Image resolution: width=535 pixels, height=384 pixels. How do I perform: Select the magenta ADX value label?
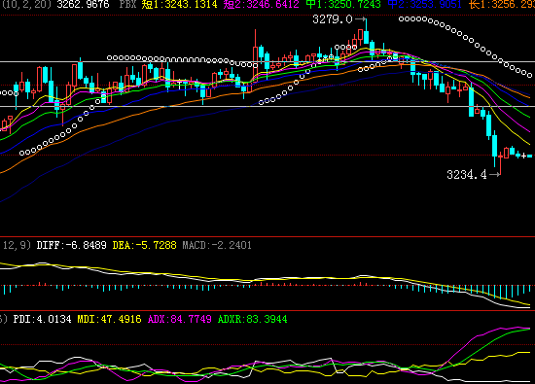point(180,319)
